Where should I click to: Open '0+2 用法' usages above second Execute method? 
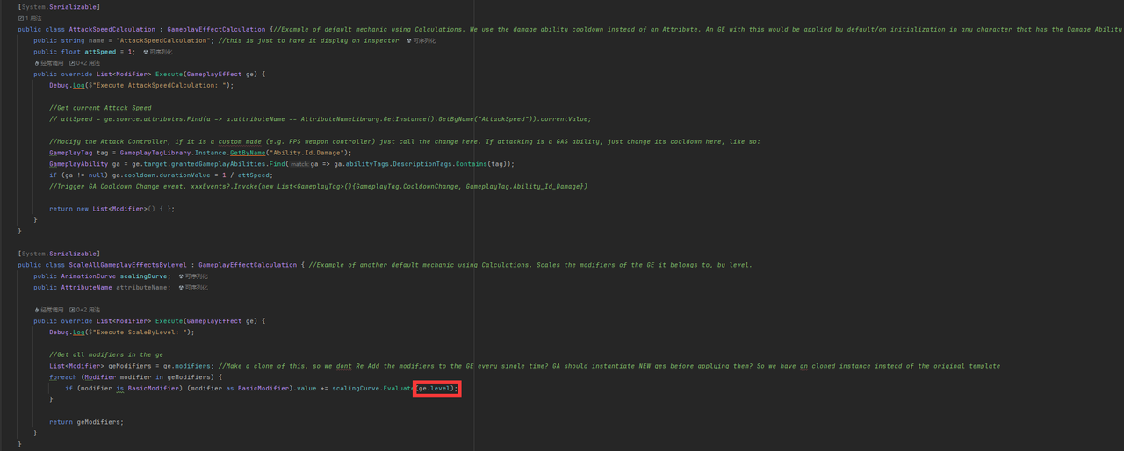pyautogui.click(x=84, y=310)
